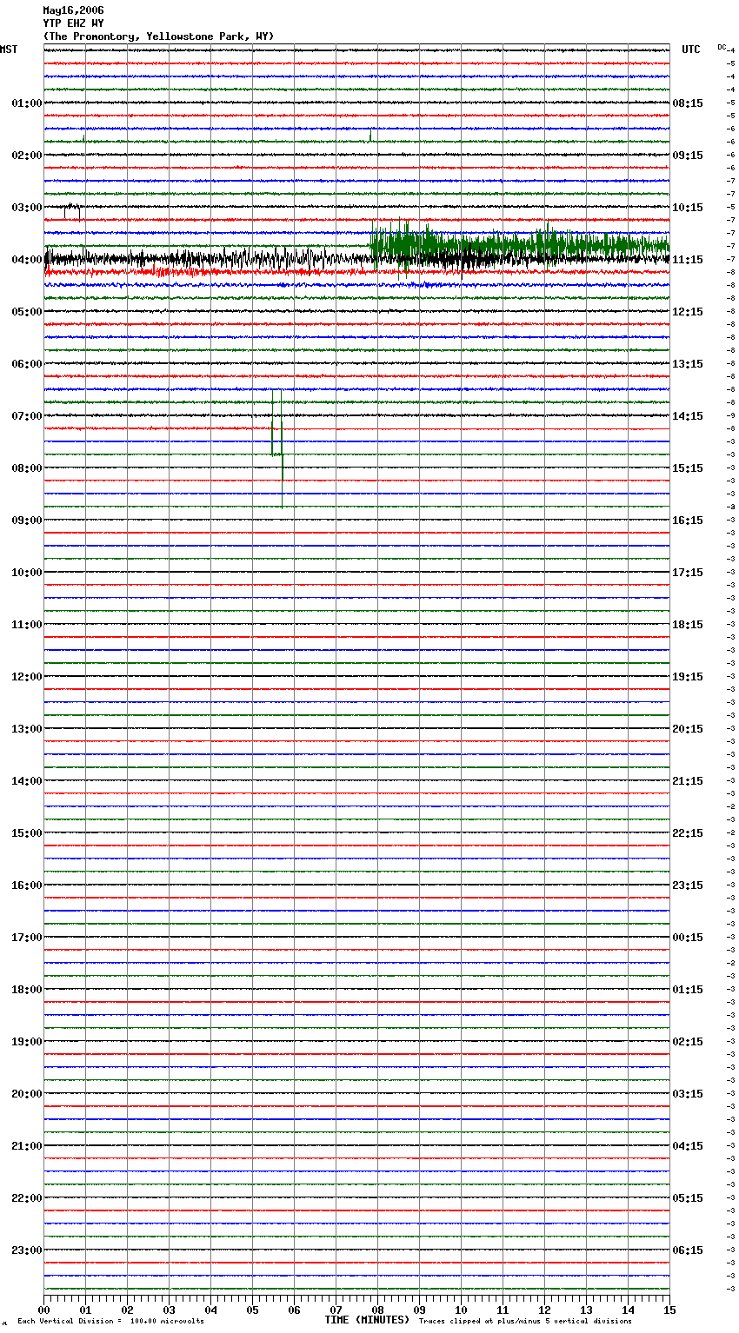Click the "12" minute axis label
The height and width of the screenshot is (1333, 739).
point(544,1310)
